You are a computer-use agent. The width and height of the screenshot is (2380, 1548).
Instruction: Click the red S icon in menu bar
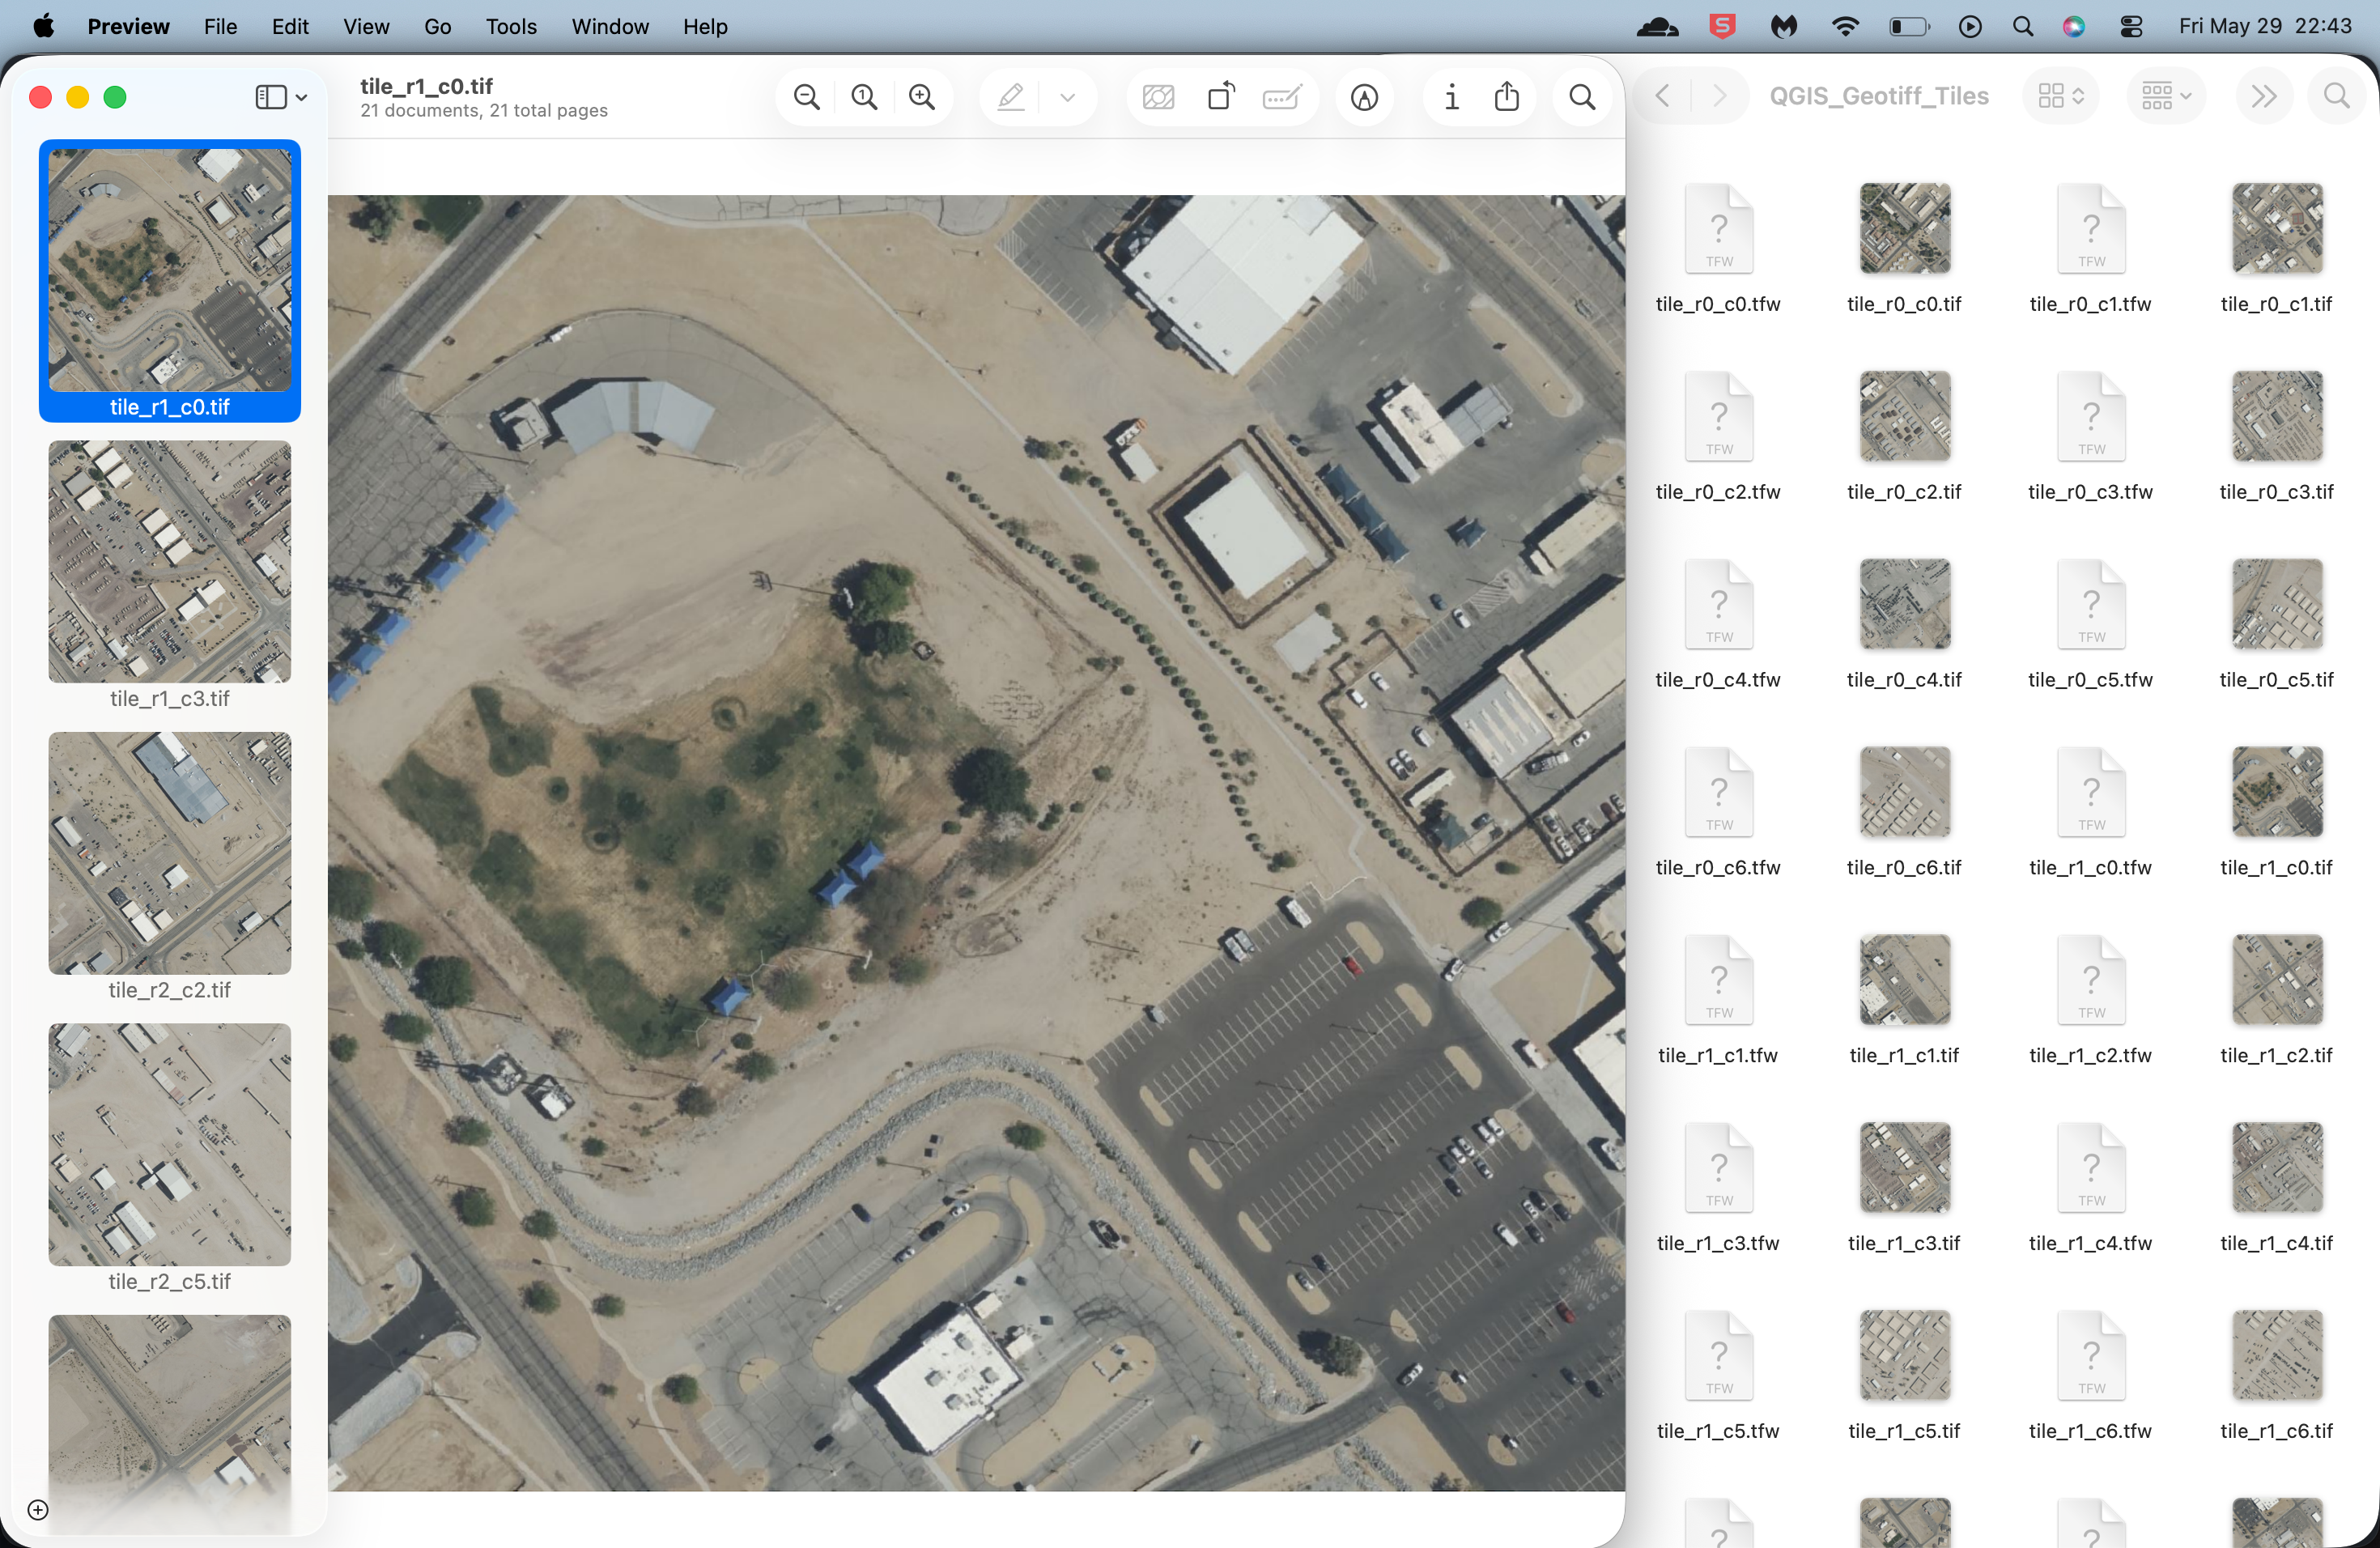(x=1722, y=26)
